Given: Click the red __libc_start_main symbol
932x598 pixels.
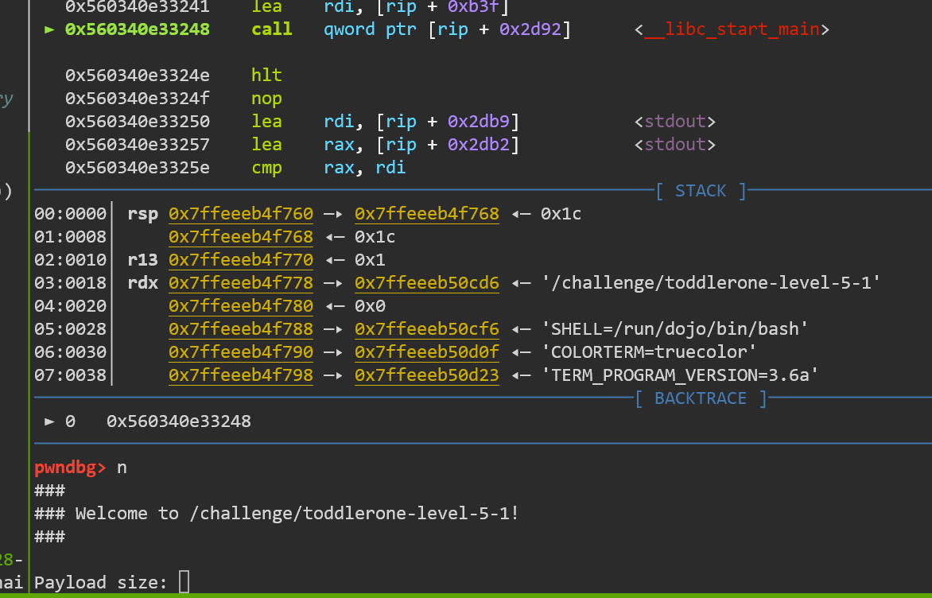Looking at the screenshot, I should click(x=732, y=29).
